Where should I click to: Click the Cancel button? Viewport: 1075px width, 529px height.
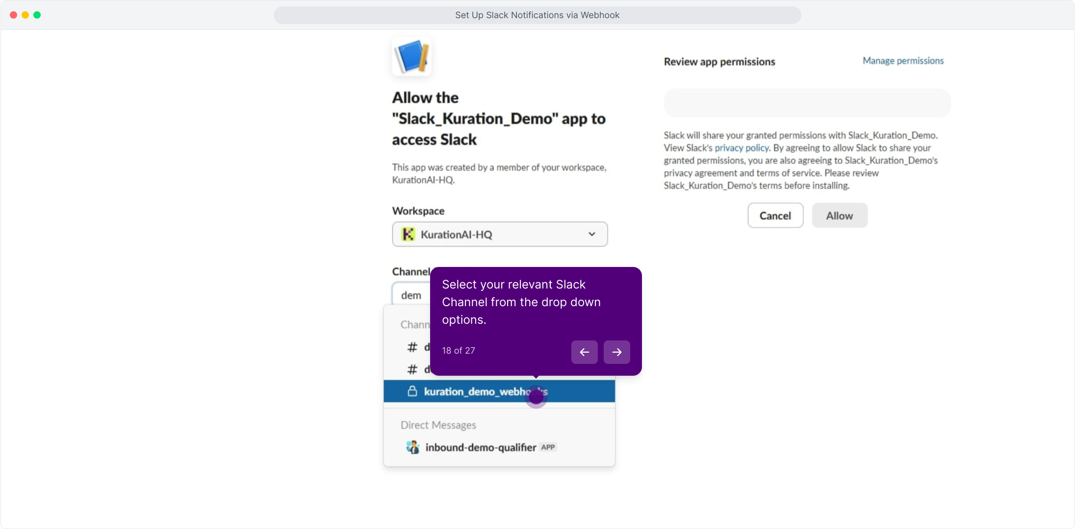click(x=775, y=216)
